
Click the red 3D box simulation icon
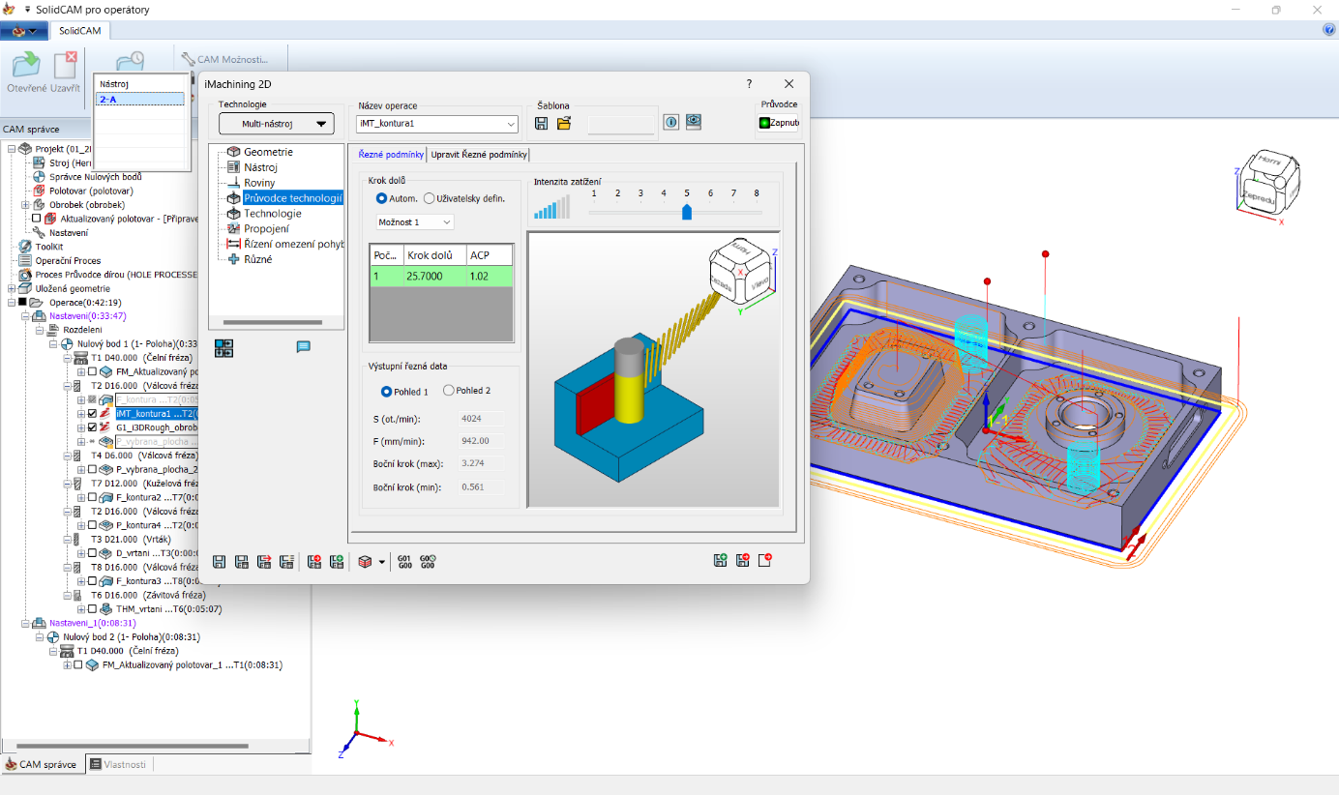pyautogui.click(x=365, y=562)
